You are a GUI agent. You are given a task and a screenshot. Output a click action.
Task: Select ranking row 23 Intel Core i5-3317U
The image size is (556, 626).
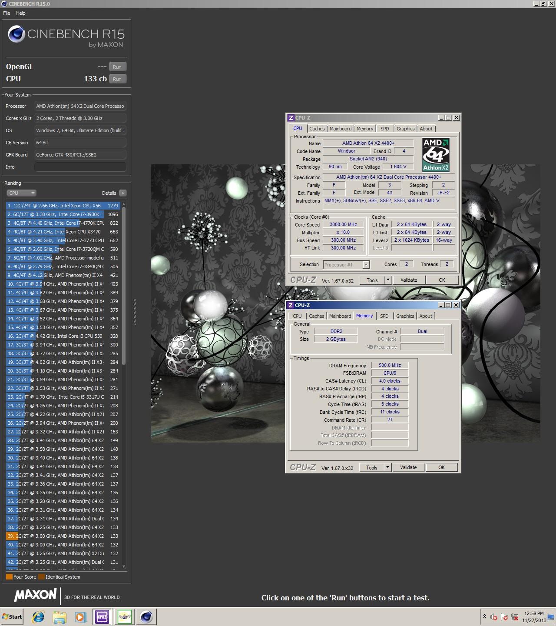click(63, 397)
